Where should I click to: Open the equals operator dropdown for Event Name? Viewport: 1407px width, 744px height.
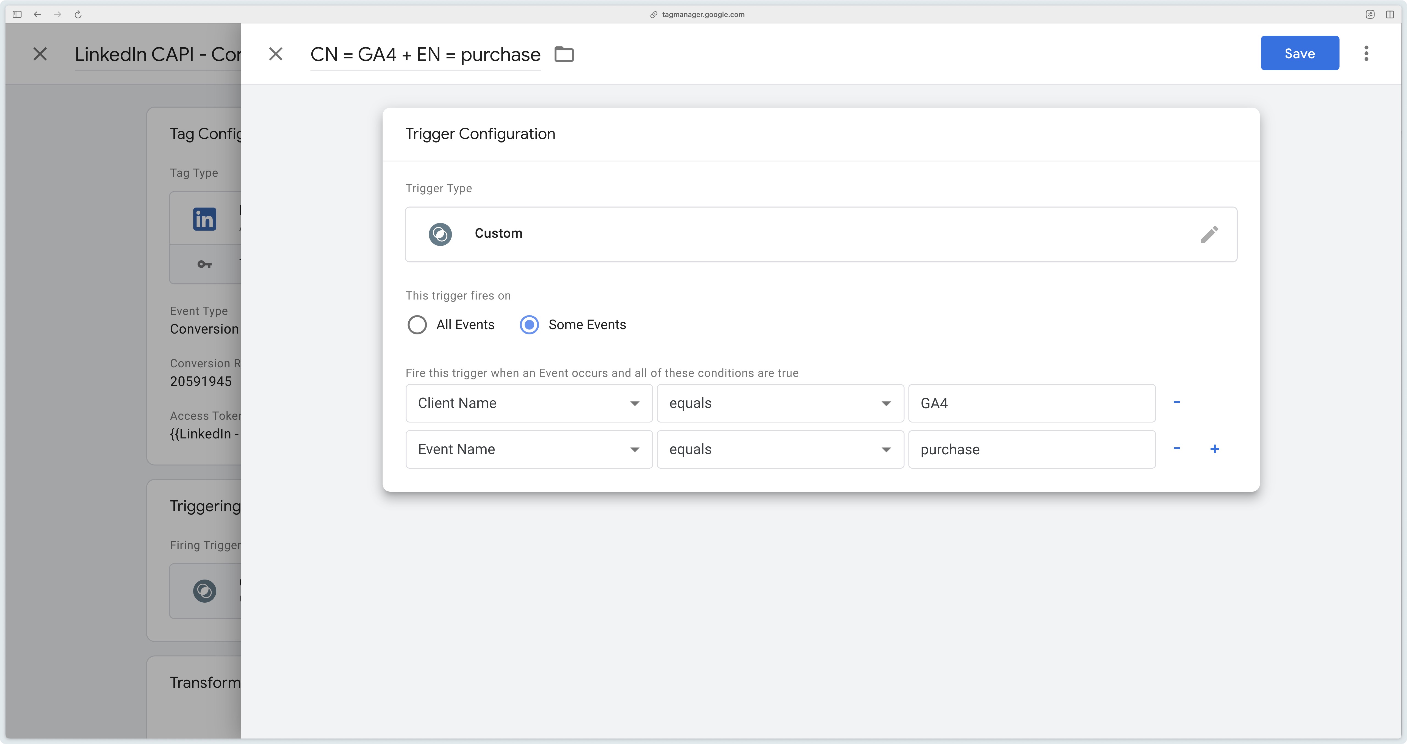click(780, 449)
